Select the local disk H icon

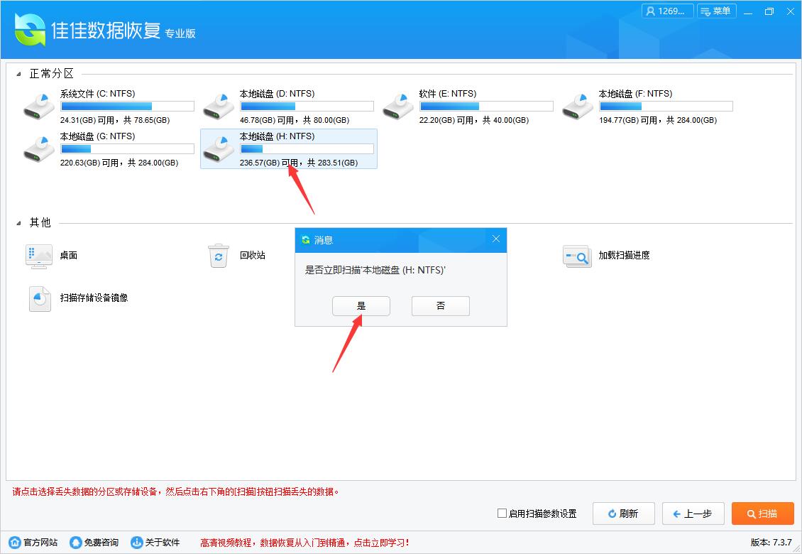pyautogui.click(x=219, y=148)
